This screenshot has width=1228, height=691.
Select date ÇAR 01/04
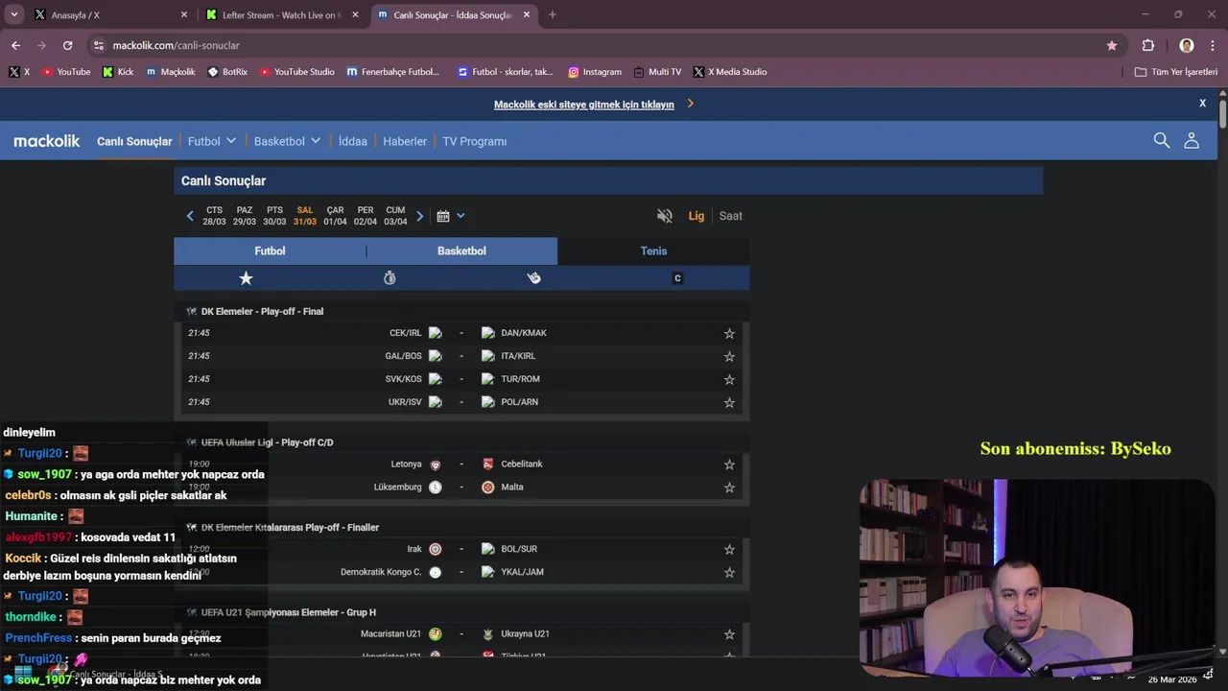click(x=335, y=216)
